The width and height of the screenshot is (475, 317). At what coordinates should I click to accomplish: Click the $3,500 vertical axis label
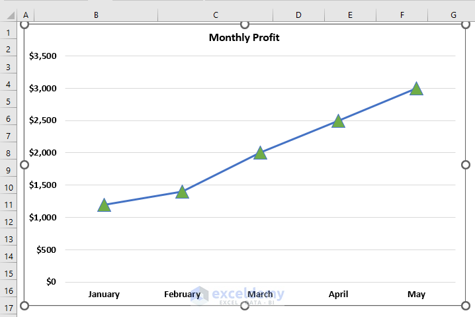[x=42, y=56]
